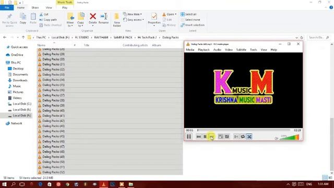Image resolution: width=334 pixels, height=188 pixels.
Task: Open the File tab in Explorer
Action: click(x=7, y=7)
